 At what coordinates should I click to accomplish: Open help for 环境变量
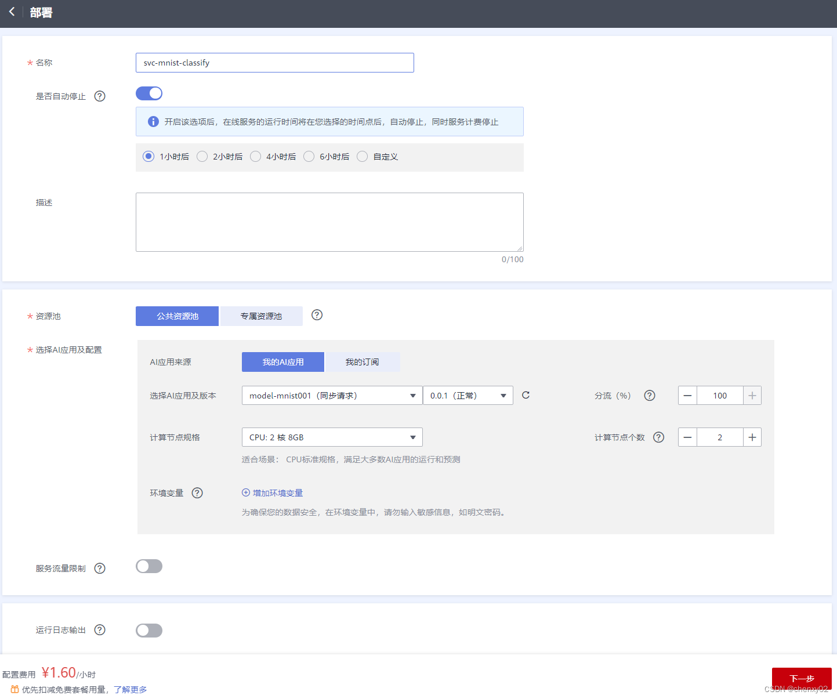click(197, 493)
